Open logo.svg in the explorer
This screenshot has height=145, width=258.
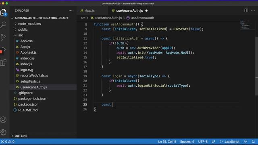[x=27, y=70]
